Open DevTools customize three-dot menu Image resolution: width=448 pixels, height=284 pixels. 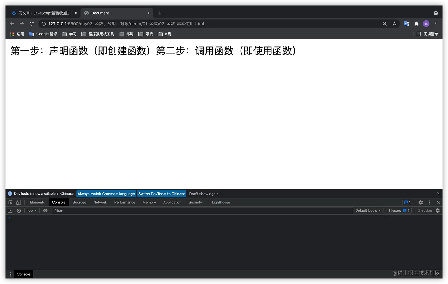point(429,203)
